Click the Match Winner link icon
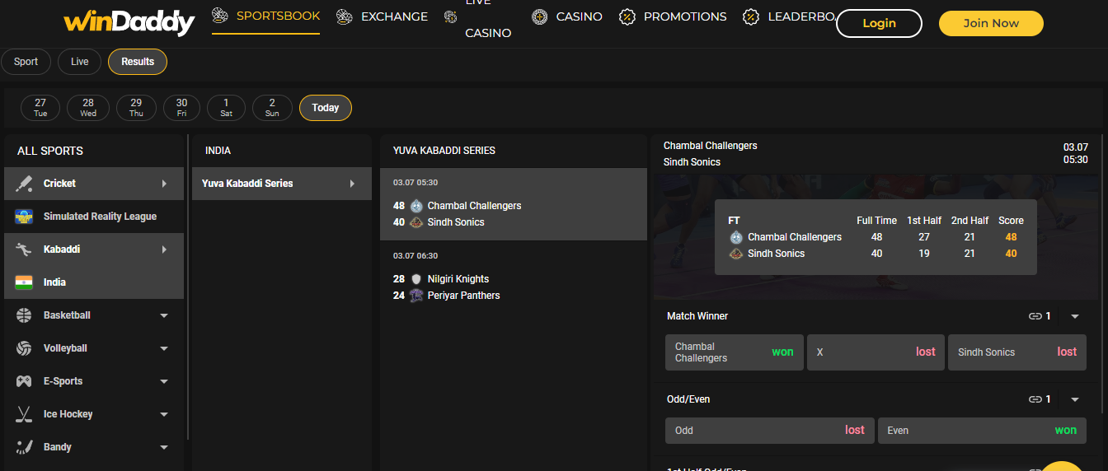1108x471 pixels. [1035, 316]
